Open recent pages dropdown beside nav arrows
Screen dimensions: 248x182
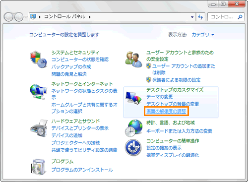coord(26,17)
